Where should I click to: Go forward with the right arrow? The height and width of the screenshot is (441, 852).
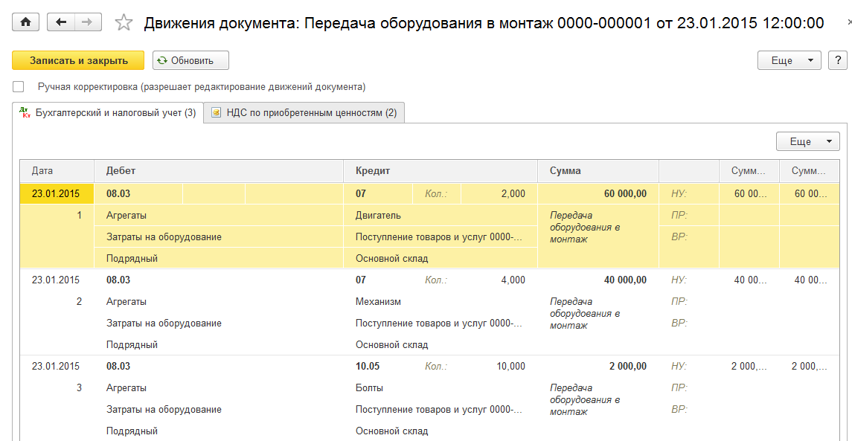tap(87, 22)
